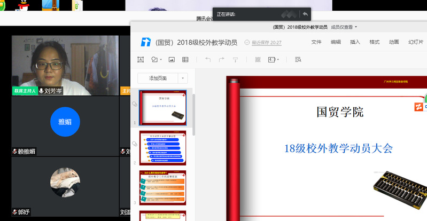Click the undo arrow in toolbar

coord(208,59)
